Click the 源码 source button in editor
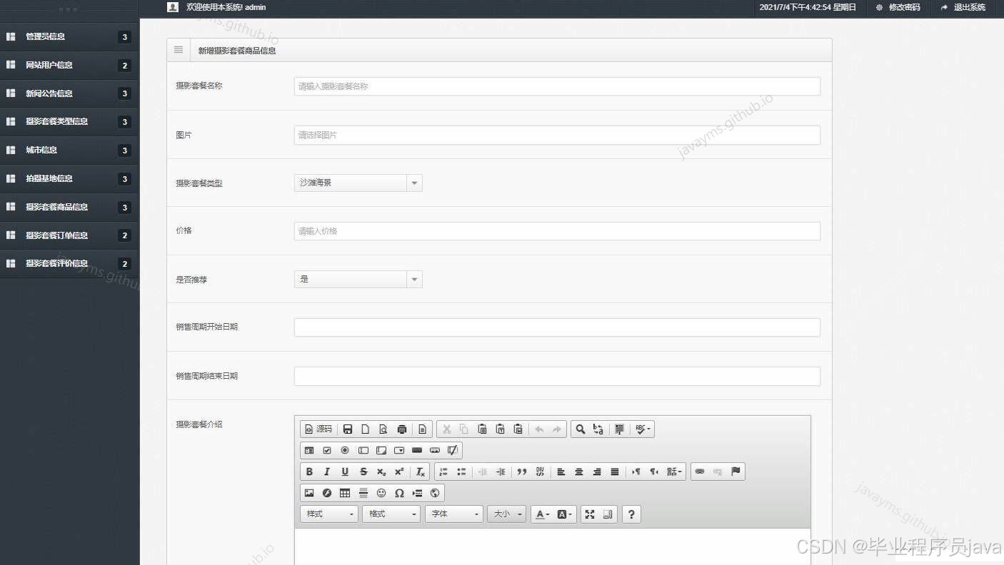The image size is (1004, 565). coord(318,429)
